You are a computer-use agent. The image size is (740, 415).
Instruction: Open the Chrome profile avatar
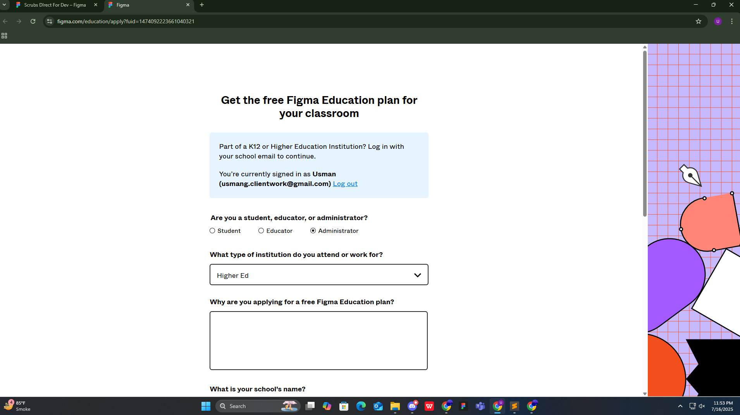coord(718,21)
